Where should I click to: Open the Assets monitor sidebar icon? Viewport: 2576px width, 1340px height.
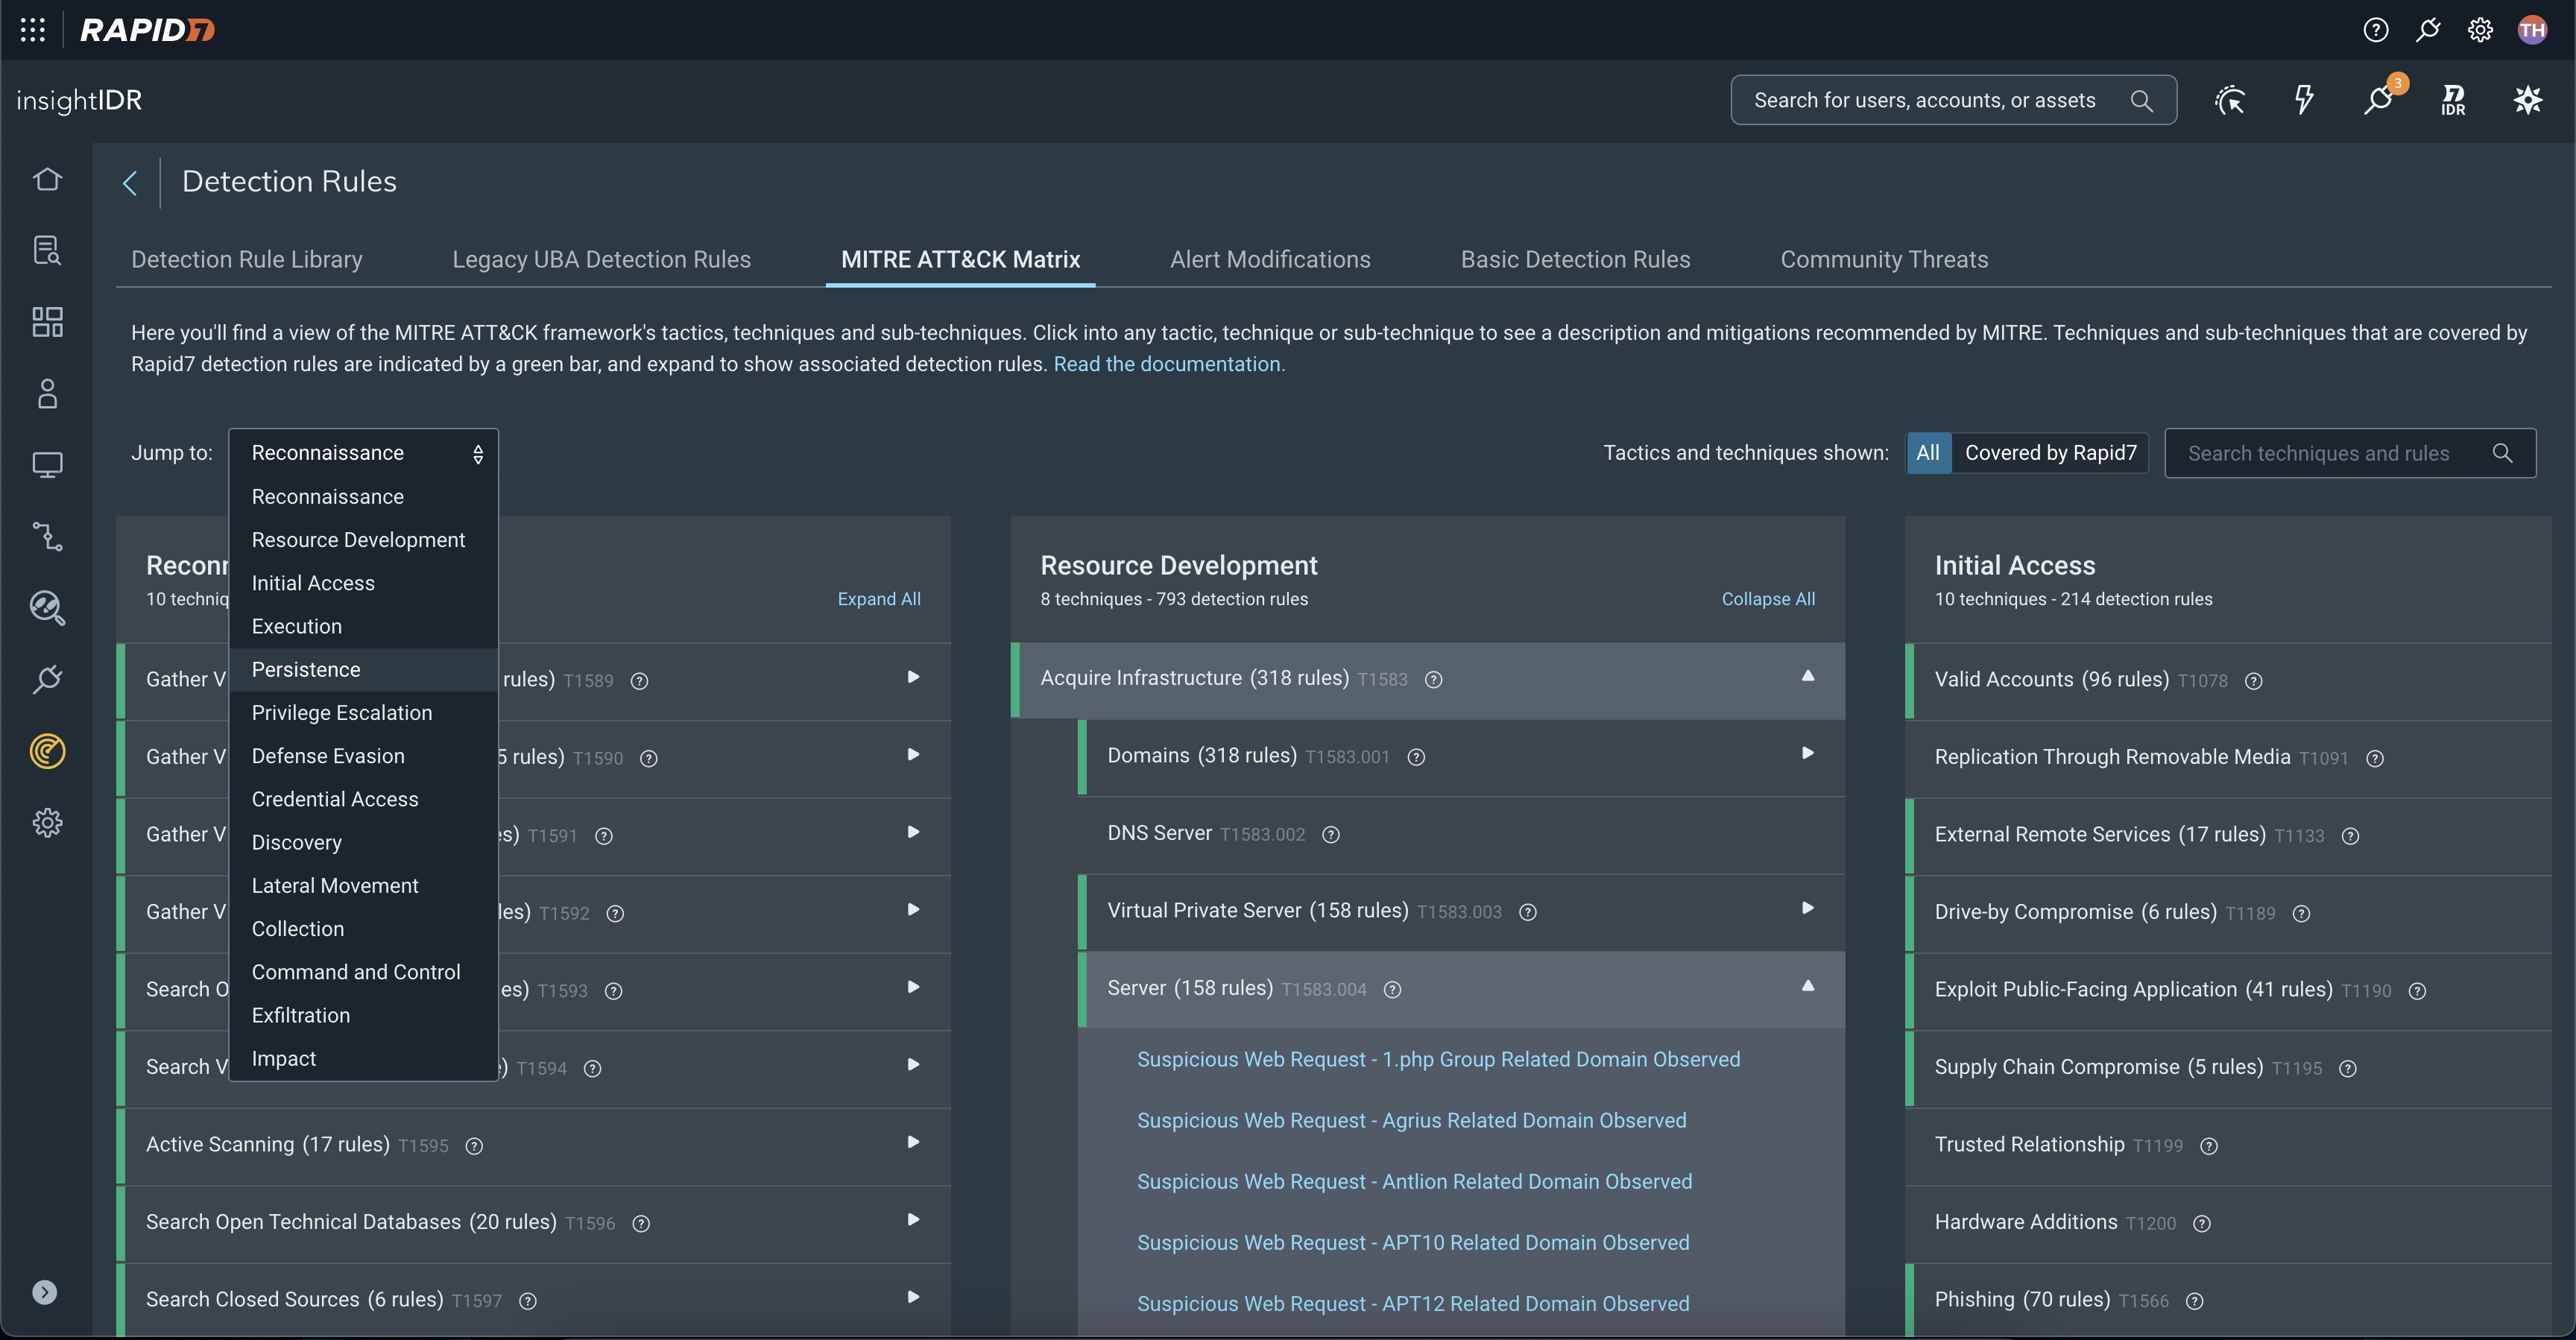[x=47, y=465]
